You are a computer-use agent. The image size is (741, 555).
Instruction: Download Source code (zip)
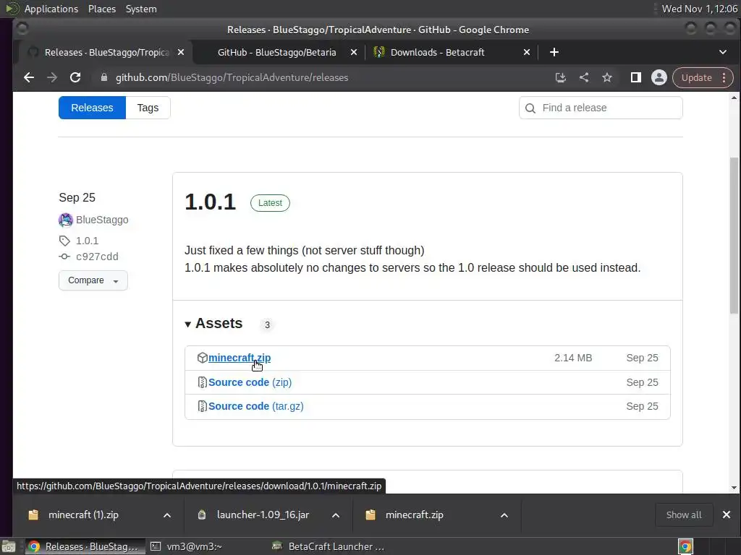250,382
